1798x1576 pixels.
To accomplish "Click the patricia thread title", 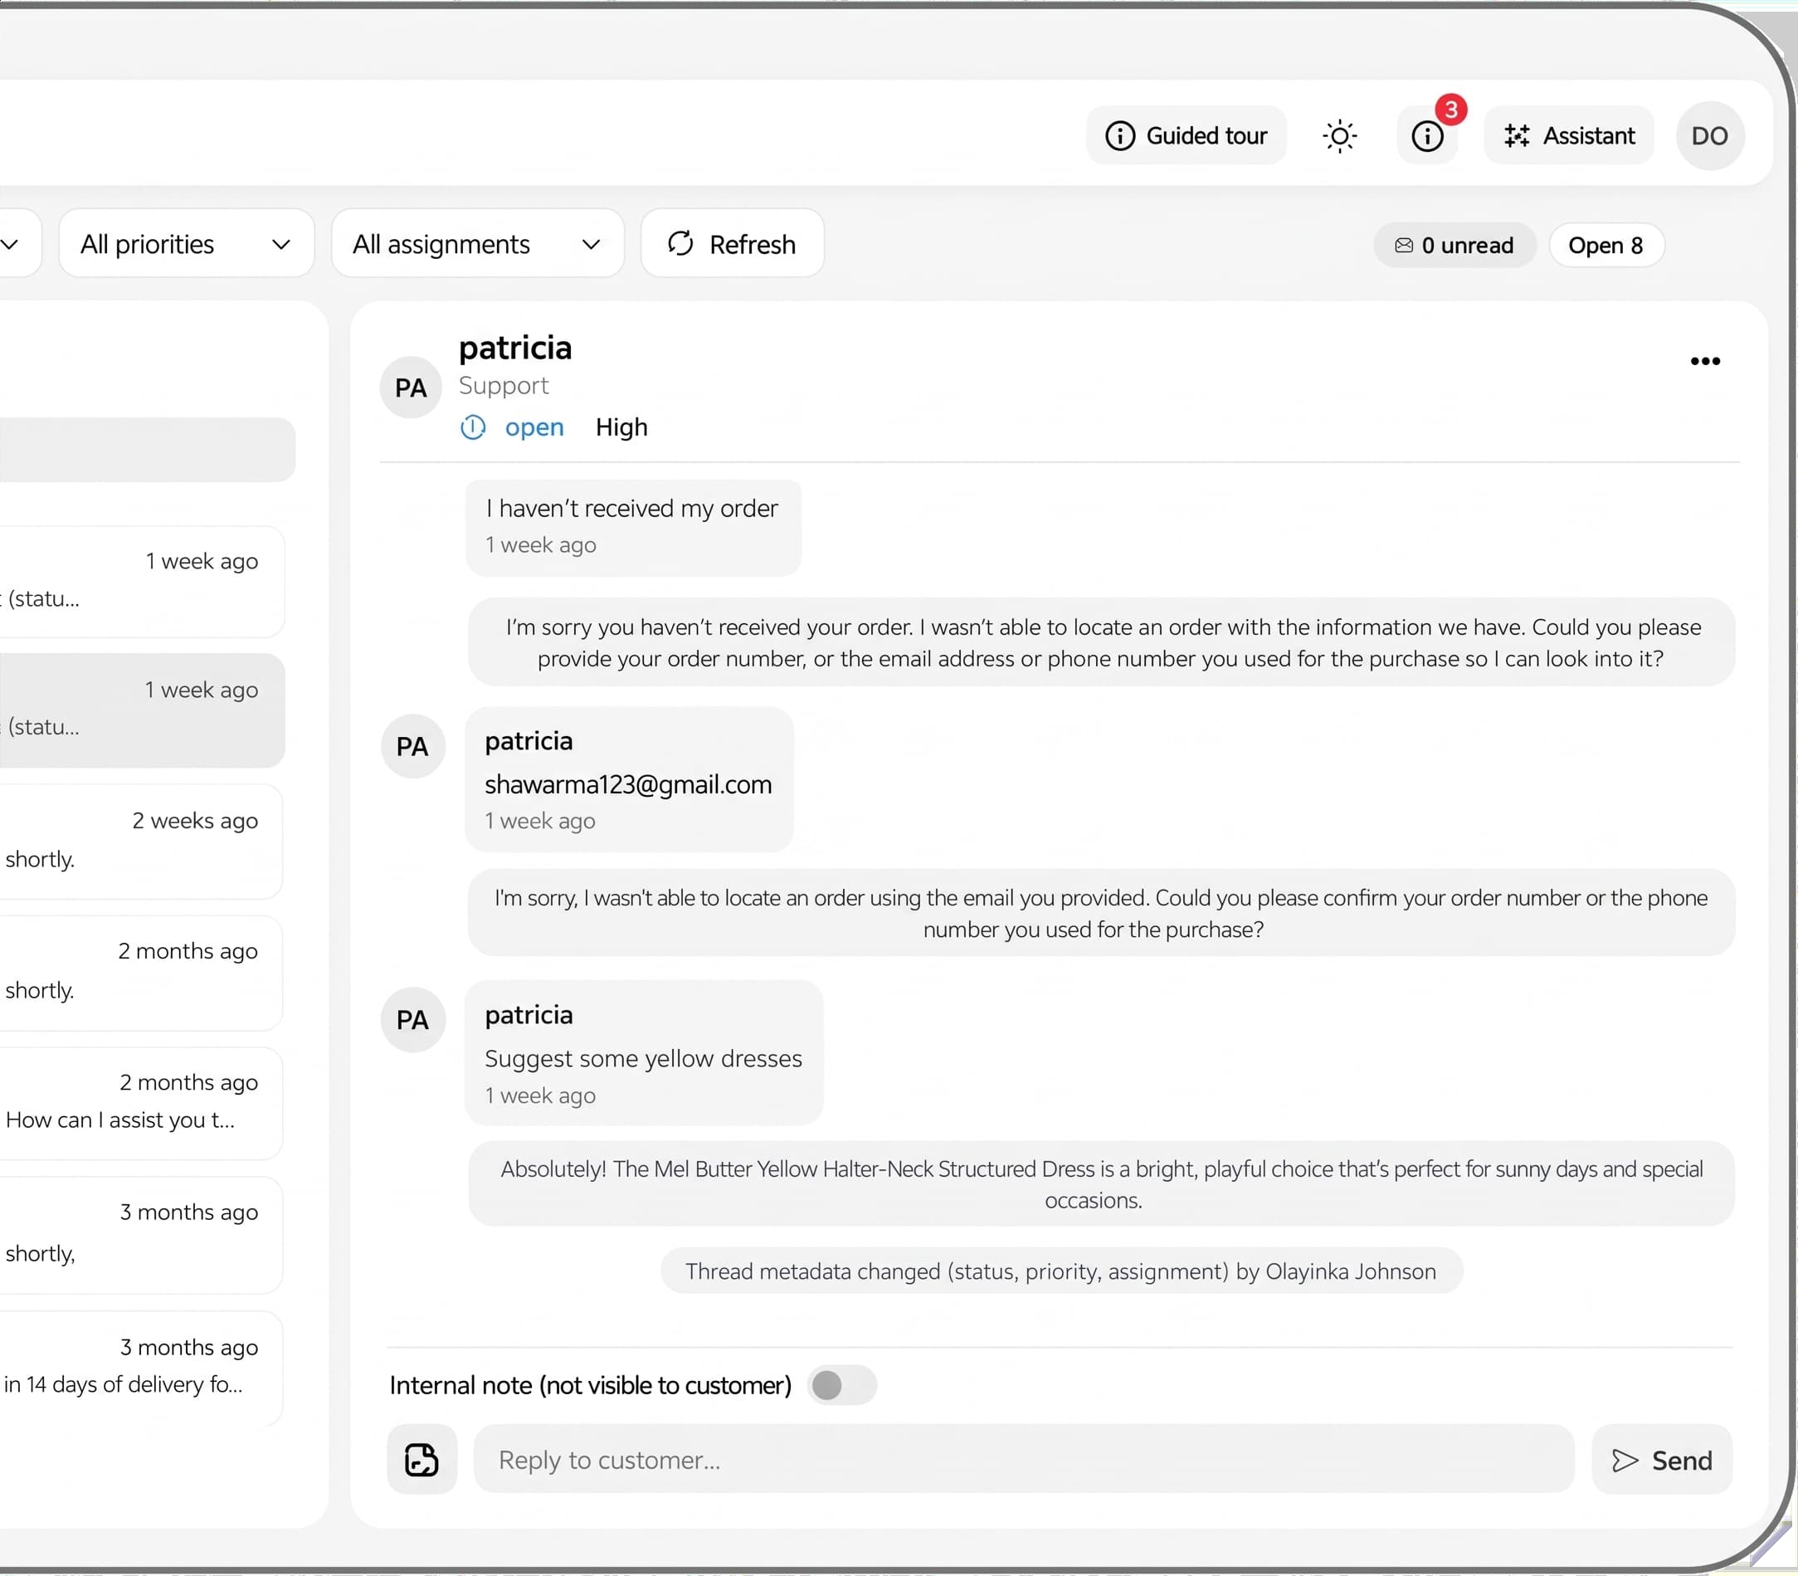I will pos(515,348).
